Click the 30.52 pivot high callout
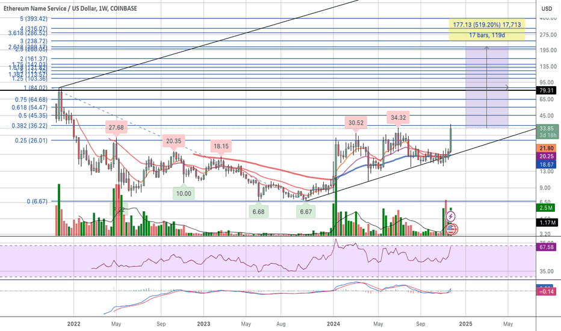This screenshot has width=561, height=331. point(356,123)
